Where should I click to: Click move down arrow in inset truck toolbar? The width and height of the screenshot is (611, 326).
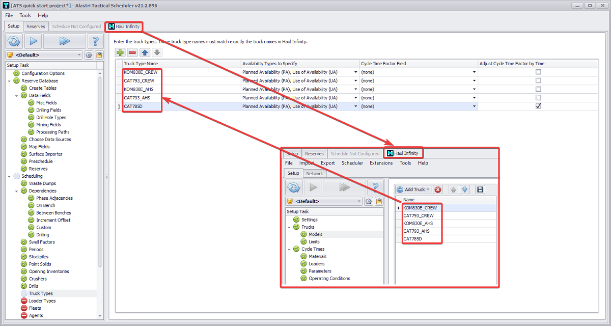[x=464, y=189]
